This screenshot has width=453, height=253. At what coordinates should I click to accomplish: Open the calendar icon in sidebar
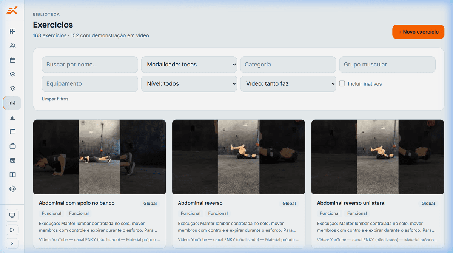click(12, 60)
